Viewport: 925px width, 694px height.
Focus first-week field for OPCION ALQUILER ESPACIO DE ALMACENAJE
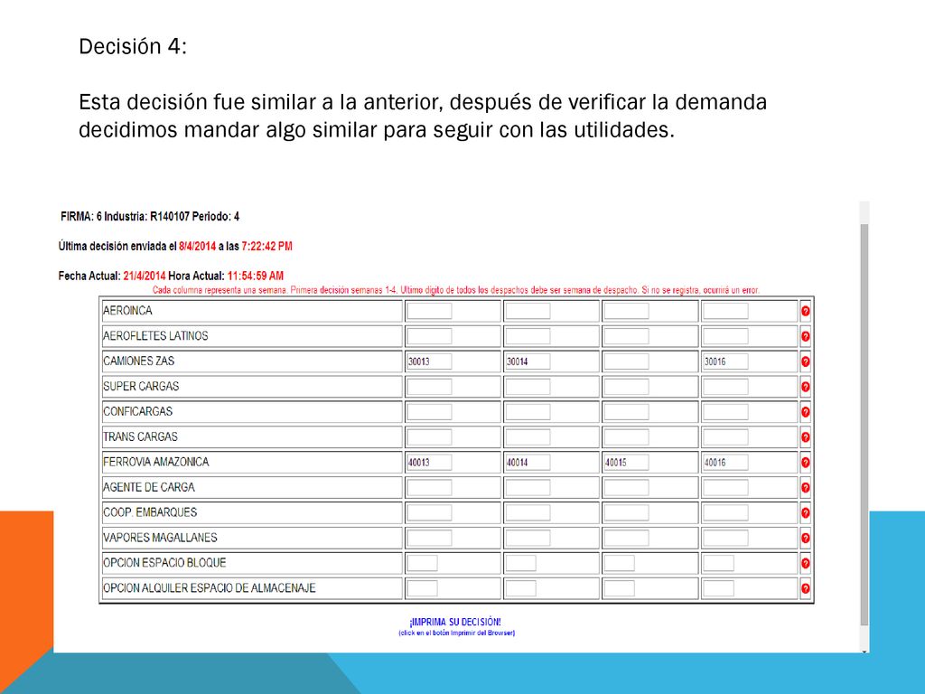tap(423, 588)
